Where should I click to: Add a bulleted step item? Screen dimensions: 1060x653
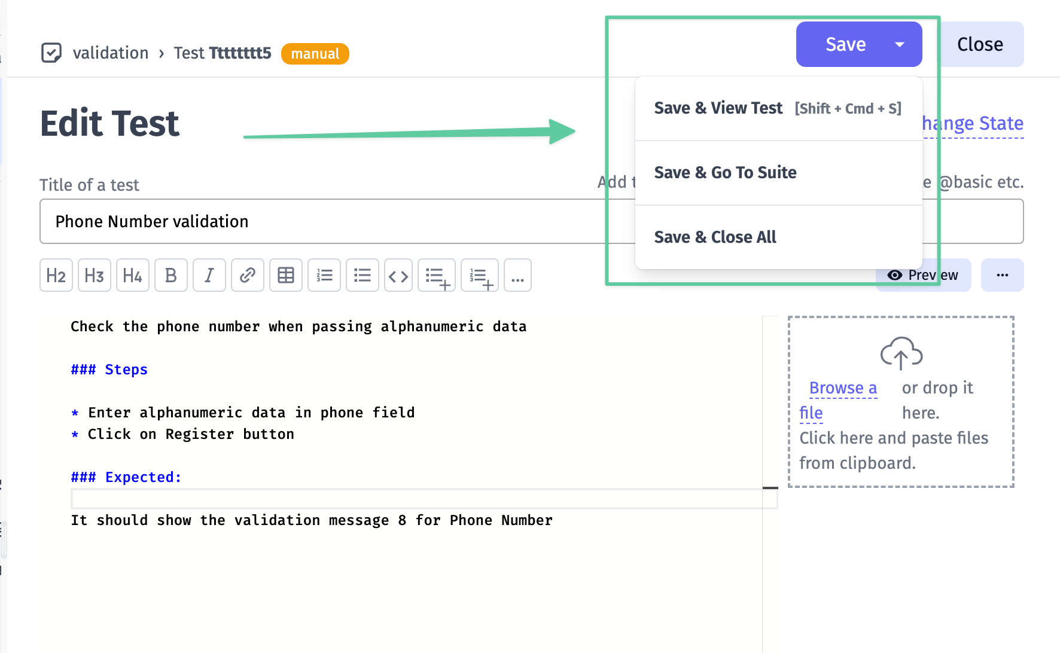pos(437,275)
